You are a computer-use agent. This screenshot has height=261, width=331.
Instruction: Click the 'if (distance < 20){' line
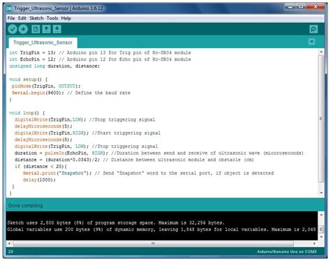pos(41,167)
